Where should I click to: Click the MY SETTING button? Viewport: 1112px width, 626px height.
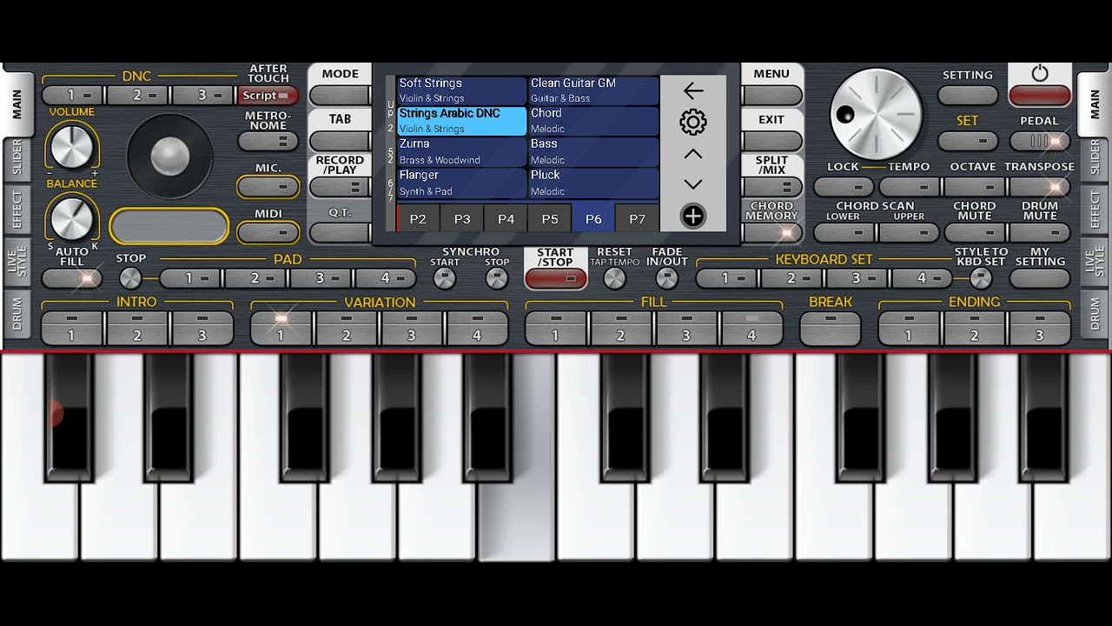click(x=1040, y=279)
